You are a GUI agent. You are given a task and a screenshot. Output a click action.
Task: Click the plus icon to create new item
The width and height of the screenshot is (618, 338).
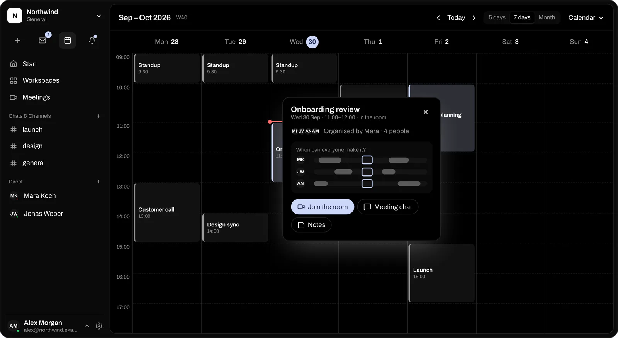tap(18, 41)
